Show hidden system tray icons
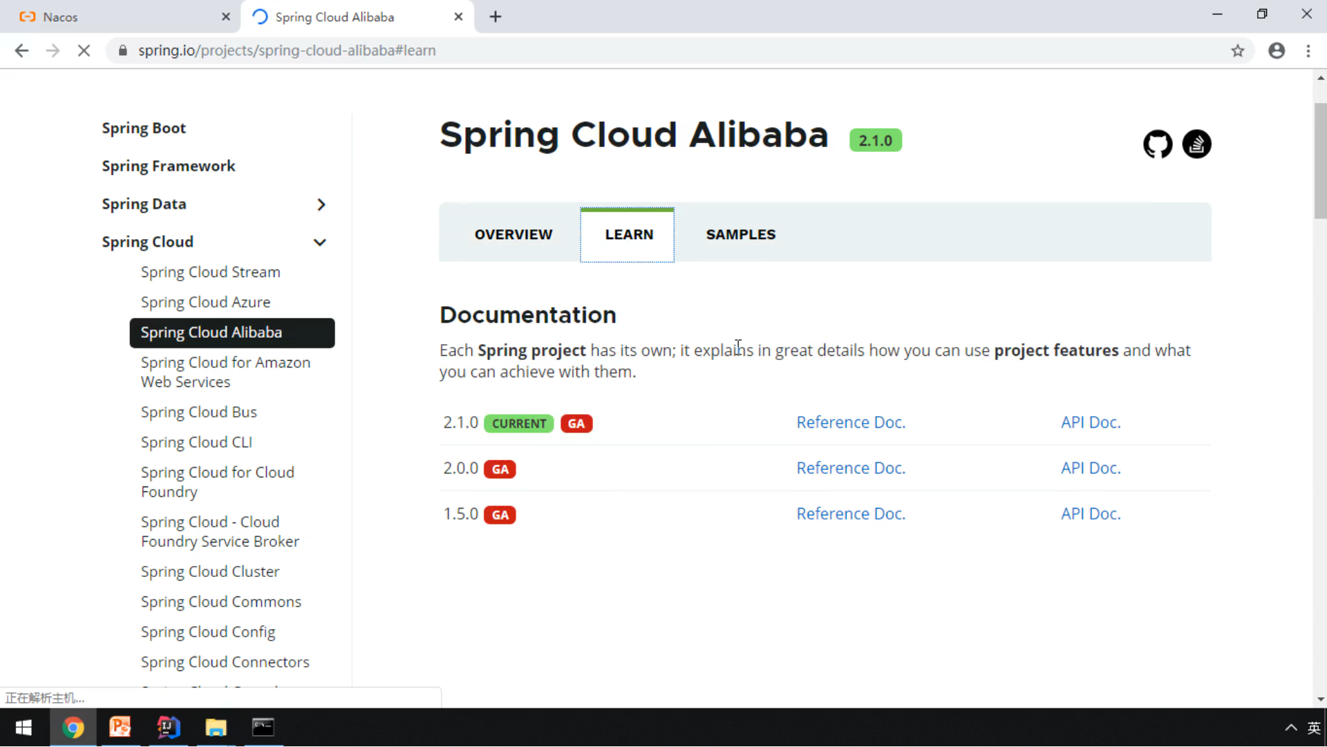Image resolution: width=1327 pixels, height=747 pixels. pyautogui.click(x=1290, y=728)
